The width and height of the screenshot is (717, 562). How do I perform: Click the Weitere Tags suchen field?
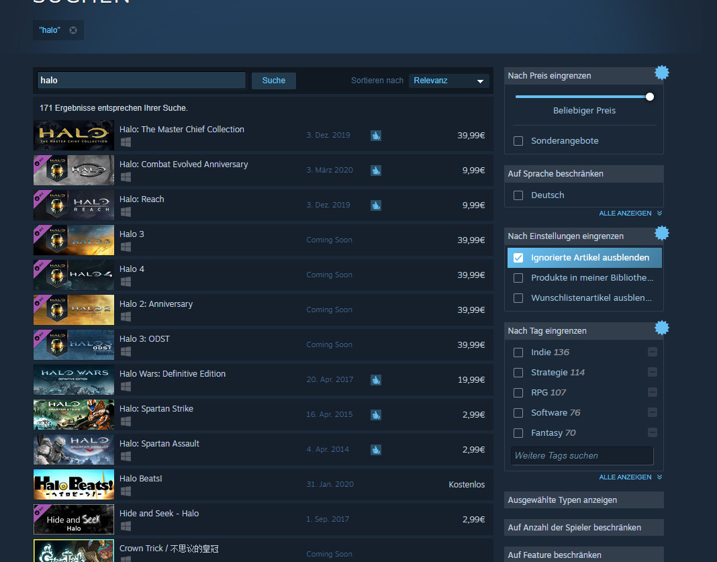tap(582, 455)
